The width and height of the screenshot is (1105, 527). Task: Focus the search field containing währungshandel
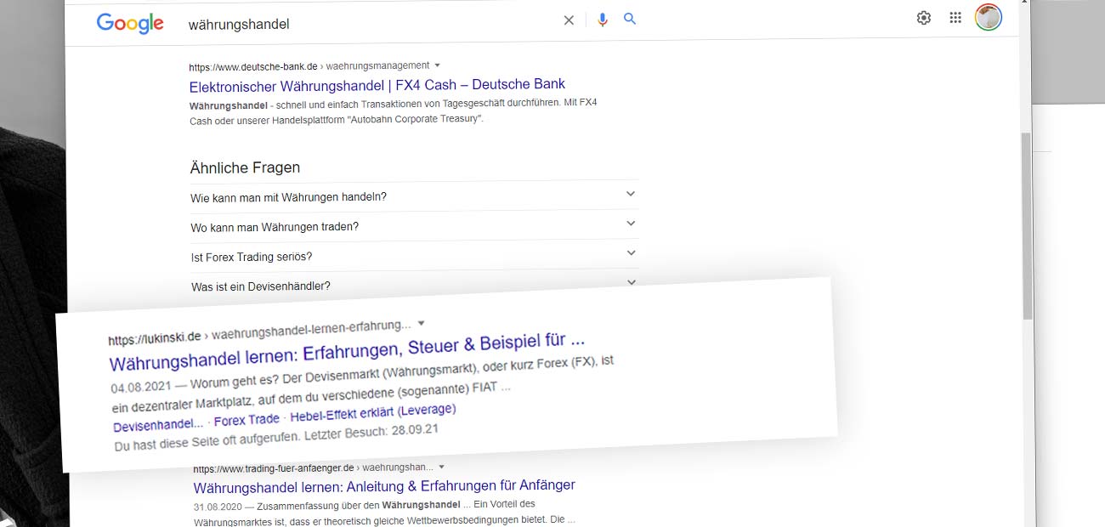tap(370, 24)
